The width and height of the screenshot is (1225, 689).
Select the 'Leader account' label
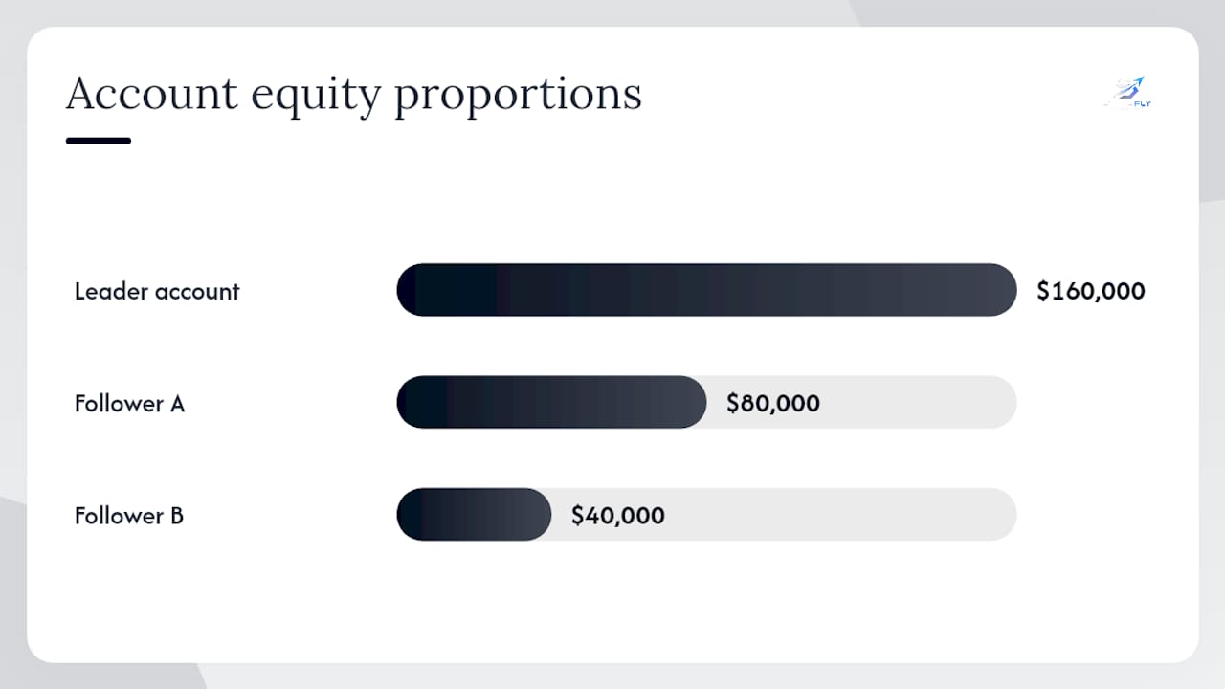[x=157, y=291]
